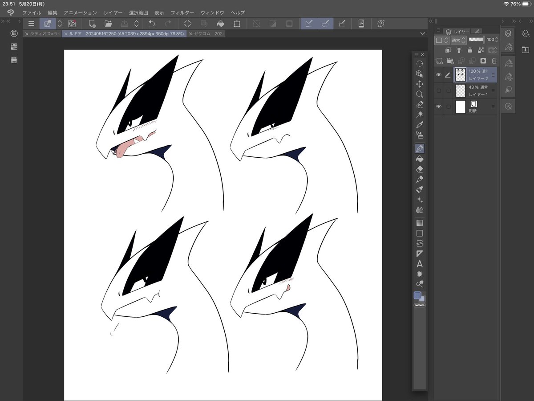Select the レイヤー 1 thumbnail
Screen dimensions: 534x401
[461, 91]
